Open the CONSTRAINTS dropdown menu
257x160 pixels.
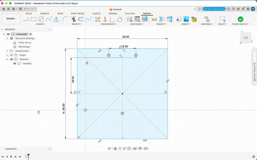point(108,24)
